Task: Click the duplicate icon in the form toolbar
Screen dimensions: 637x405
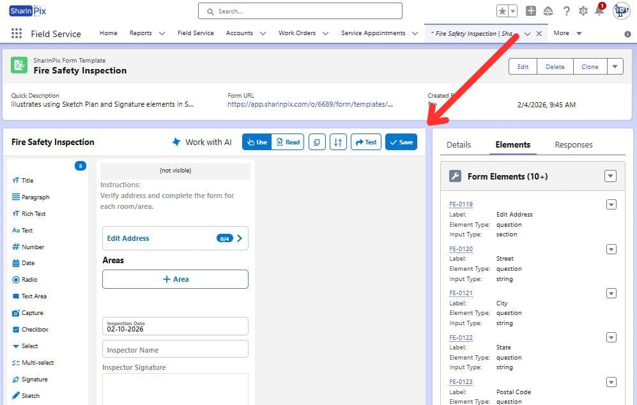Action: point(317,142)
